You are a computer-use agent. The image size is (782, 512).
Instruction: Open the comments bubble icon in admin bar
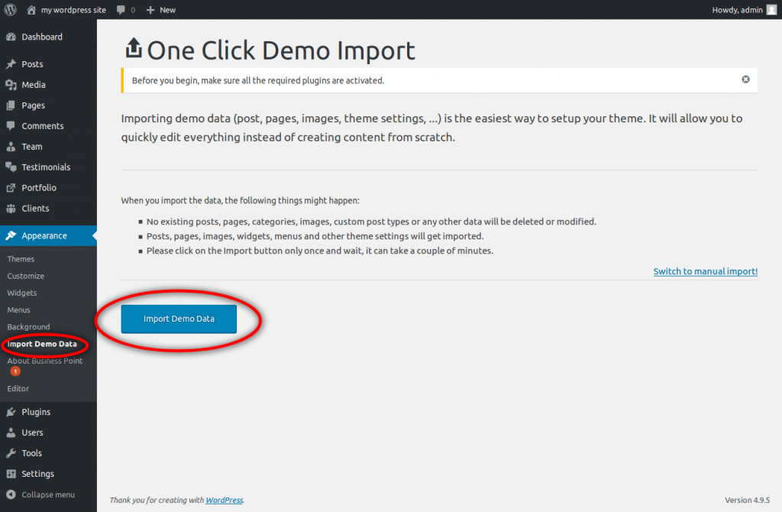[x=121, y=10]
